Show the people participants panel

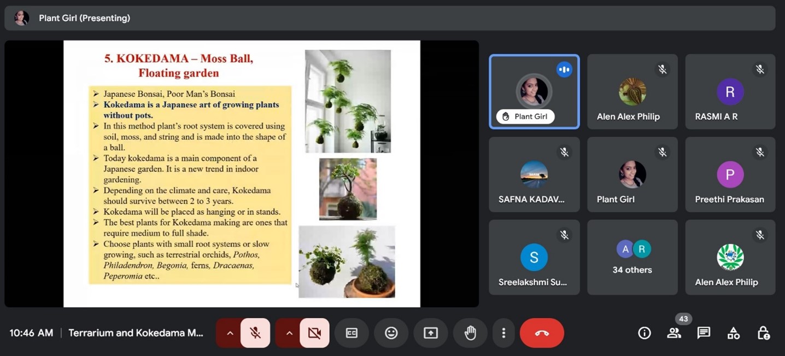674,333
